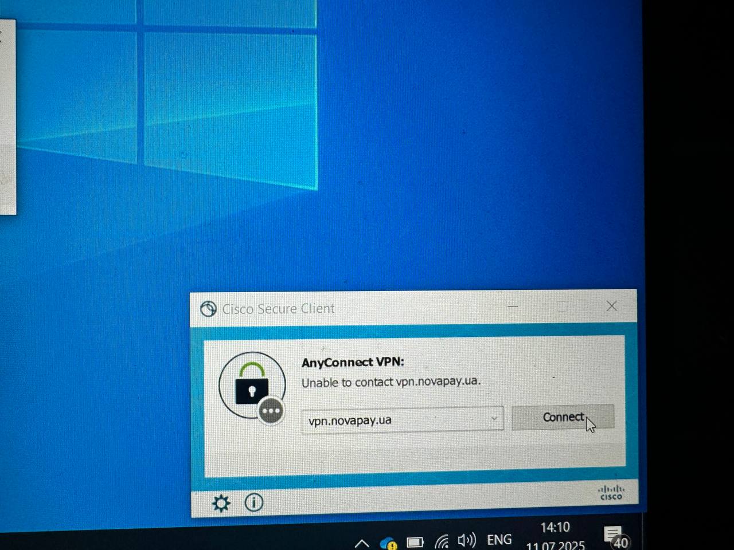Close the Cisco Secure Client window
Viewport: 734px width, 550px height.
click(x=612, y=306)
